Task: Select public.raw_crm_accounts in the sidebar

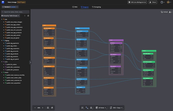Action: tap(14, 30)
